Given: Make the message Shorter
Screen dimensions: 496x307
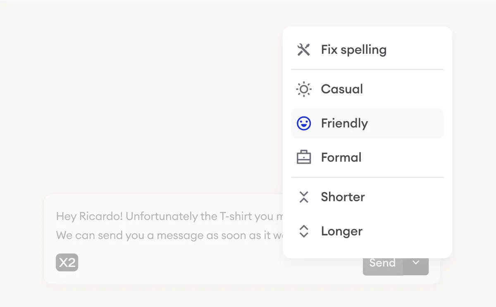Looking at the screenshot, I should click(x=343, y=197).
